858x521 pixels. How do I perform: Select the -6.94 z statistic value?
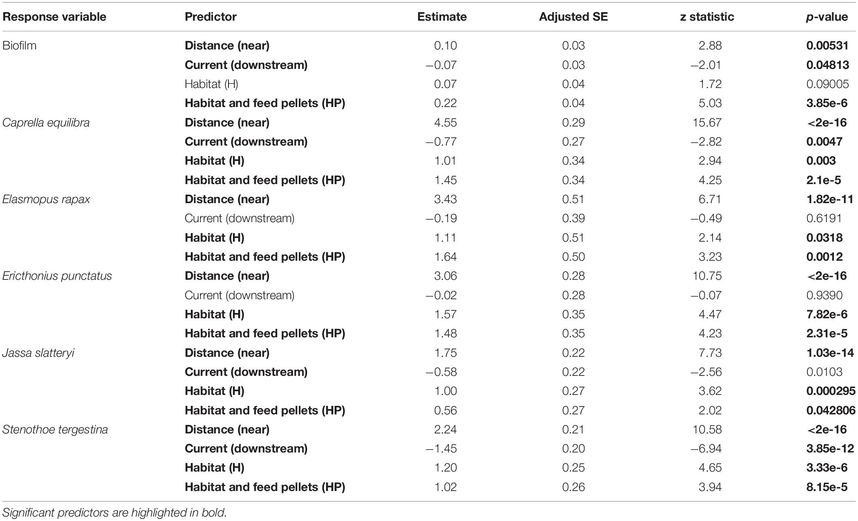pyautogui.click(x=706, y=448)
